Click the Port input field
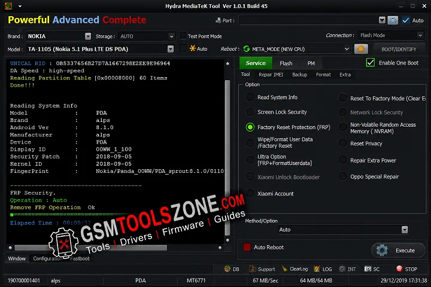431x287 pixels. pyautogui.click(x=308, y=20)
